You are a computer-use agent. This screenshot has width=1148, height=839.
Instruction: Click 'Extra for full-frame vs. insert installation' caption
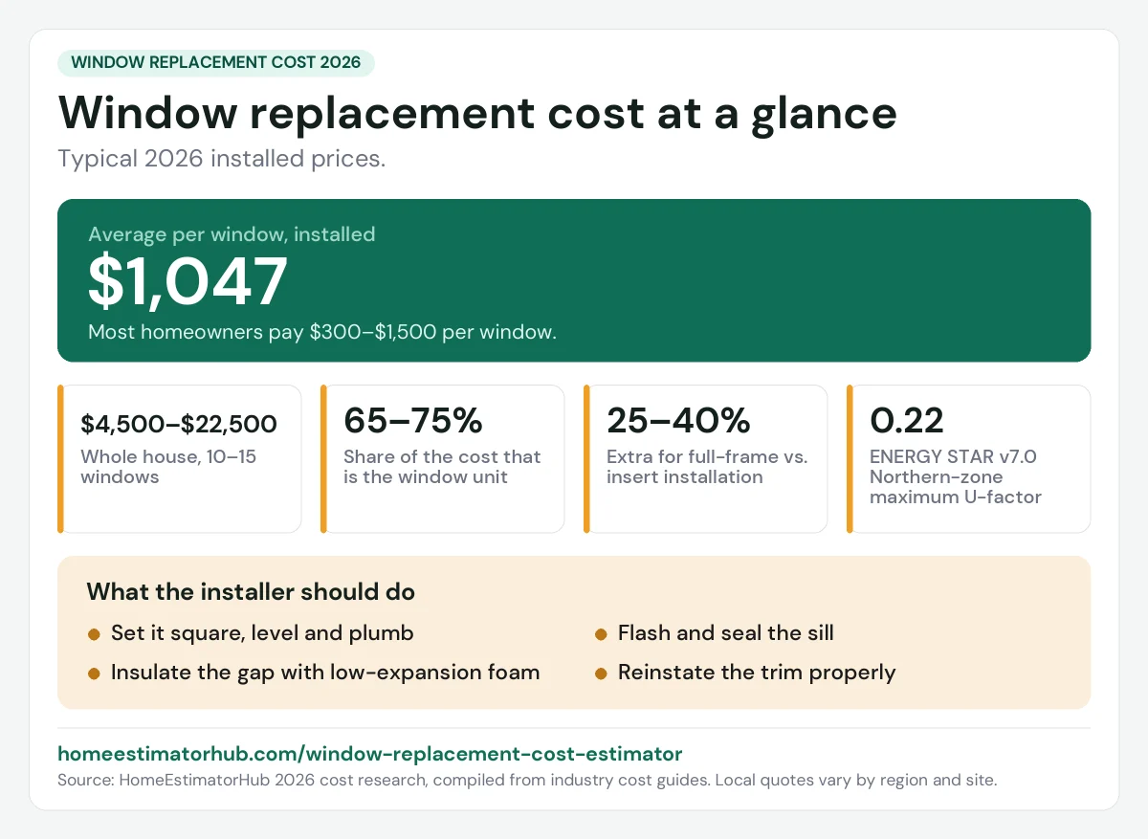(x=707, y=467)
